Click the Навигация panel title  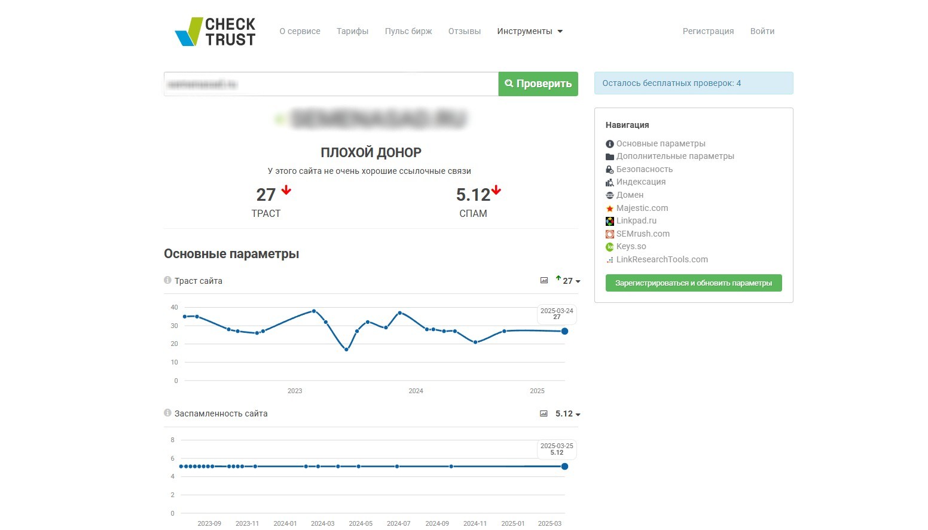pyautogui.click(x=627, y=125)
